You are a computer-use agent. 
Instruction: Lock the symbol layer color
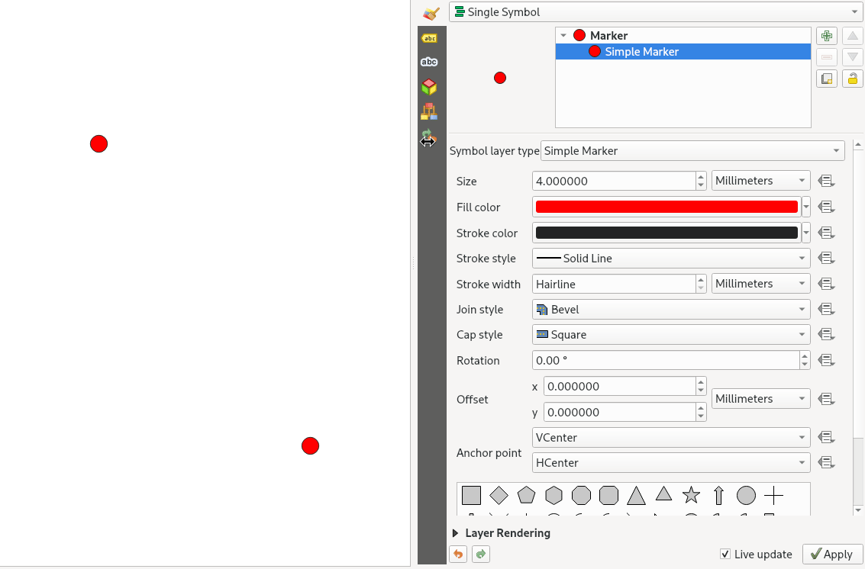click(x=852, y=79)
